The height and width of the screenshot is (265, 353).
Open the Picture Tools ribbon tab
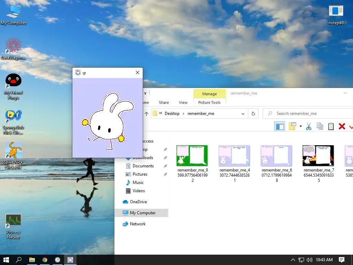click(x=209, y=102)
